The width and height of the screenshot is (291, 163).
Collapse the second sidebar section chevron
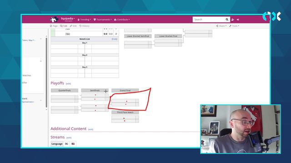pos(41,61)
